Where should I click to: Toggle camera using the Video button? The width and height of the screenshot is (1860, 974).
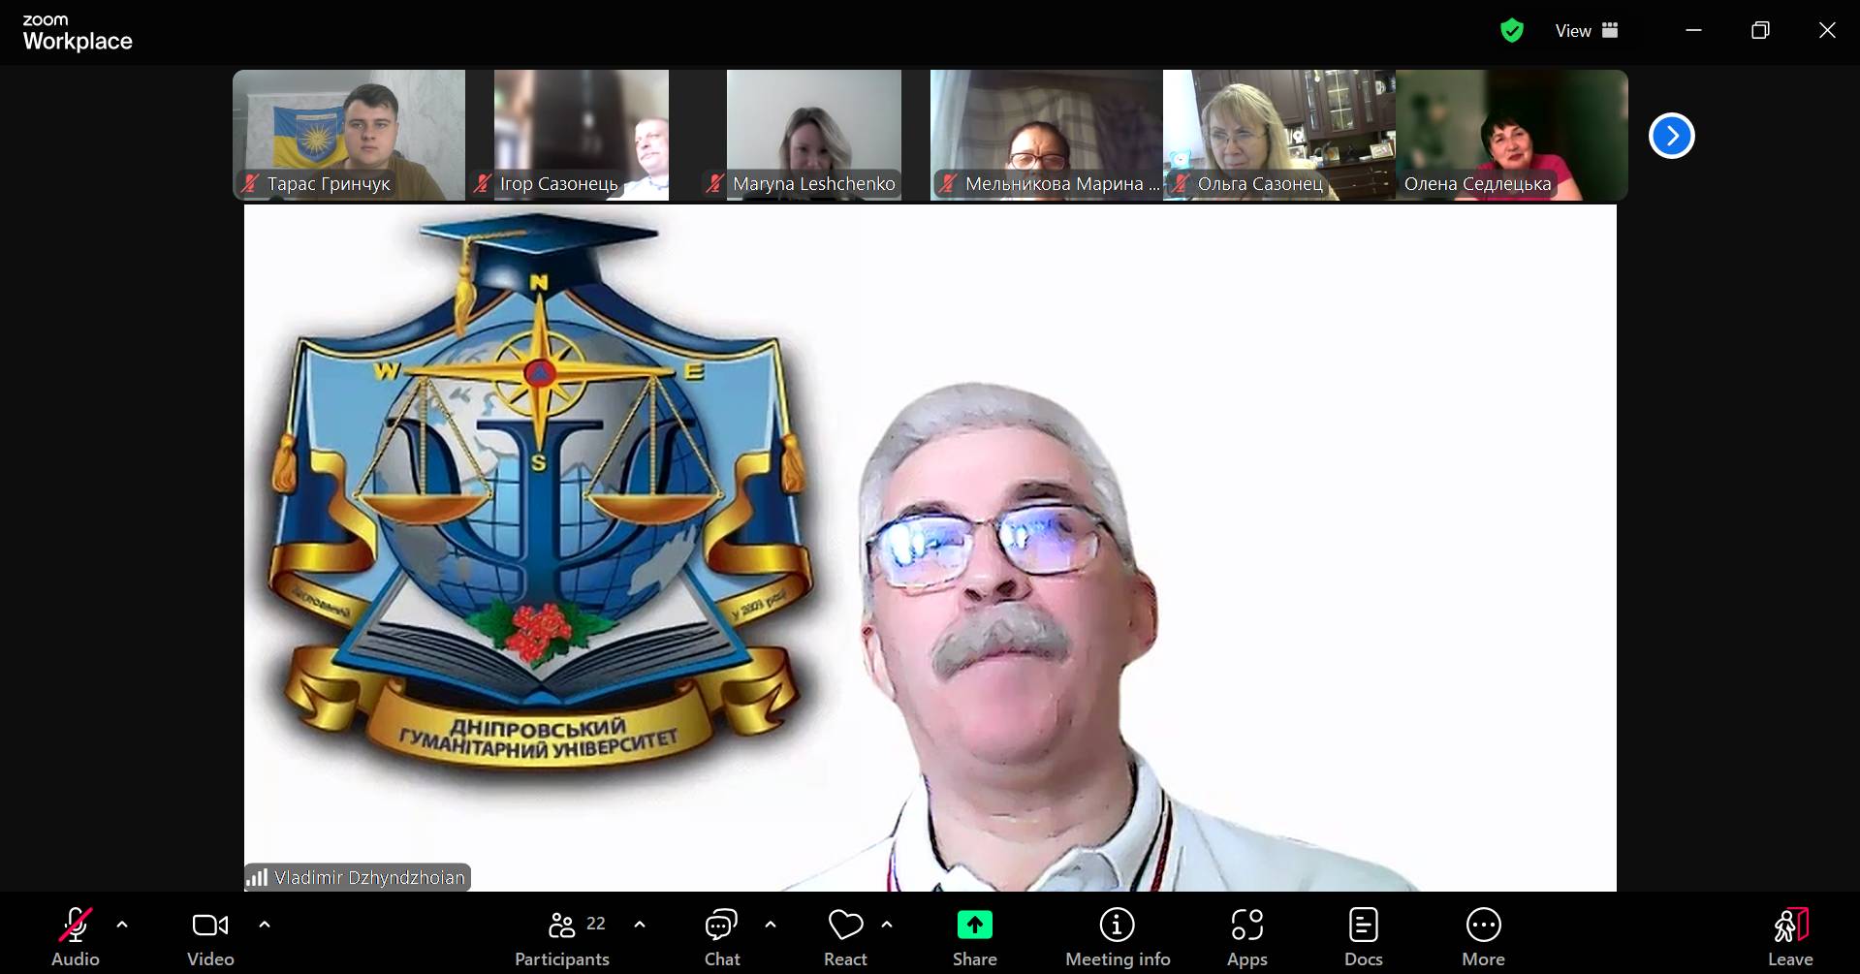click(x=210, y=935)
